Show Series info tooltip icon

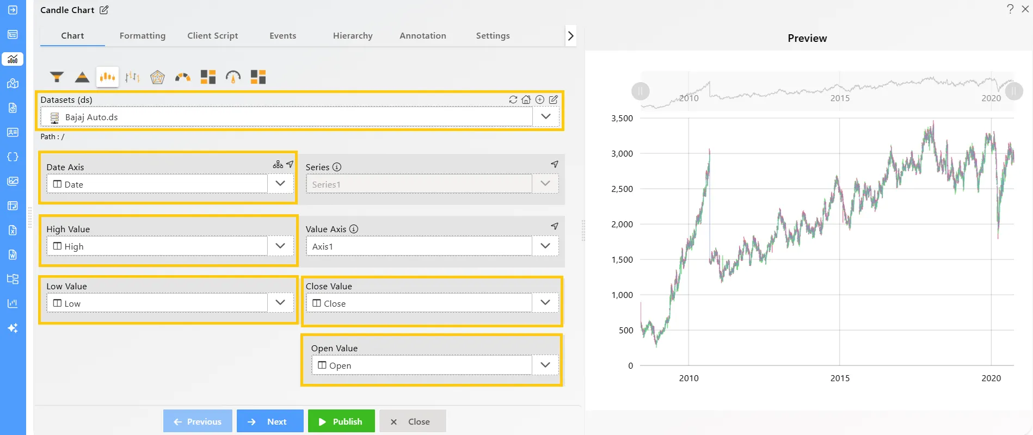pyautogui.click(x=337, y=167)
